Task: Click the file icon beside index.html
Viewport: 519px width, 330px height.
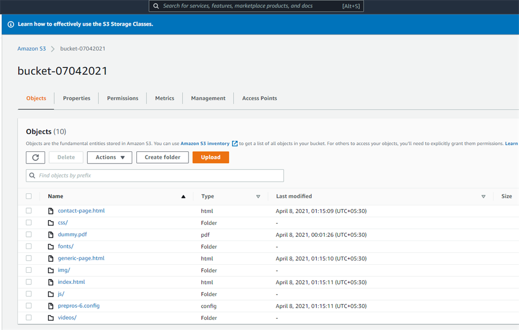Action: click(51, 282)
